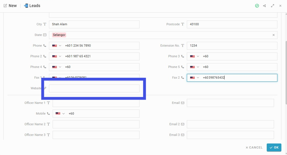Click the share icon in header

pyautogui.click(x=265, y=6)
